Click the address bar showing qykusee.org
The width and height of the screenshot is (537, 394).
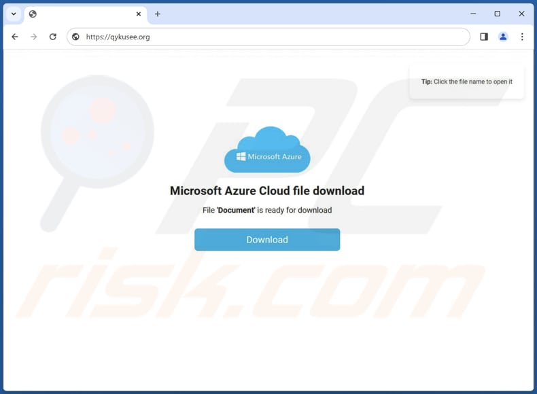pyautogui.click(x=268, y=37)
